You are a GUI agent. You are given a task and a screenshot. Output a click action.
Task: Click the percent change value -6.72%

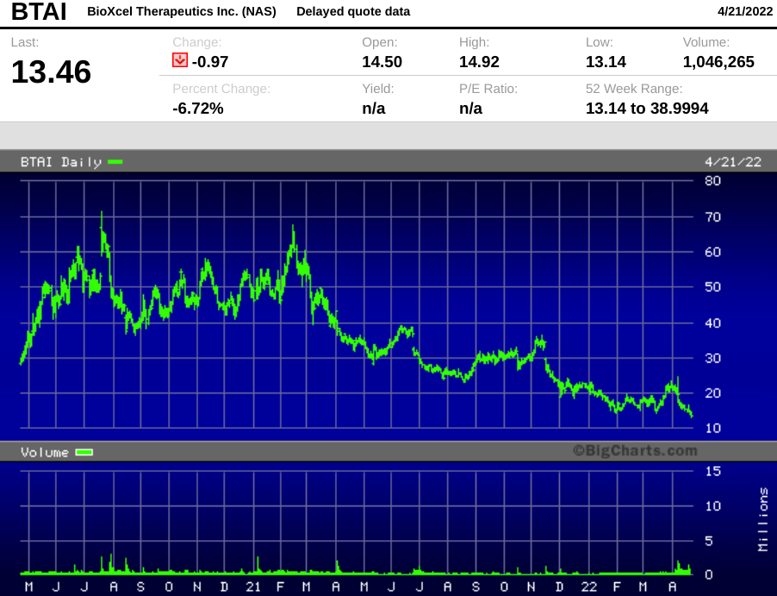(198, 108)
